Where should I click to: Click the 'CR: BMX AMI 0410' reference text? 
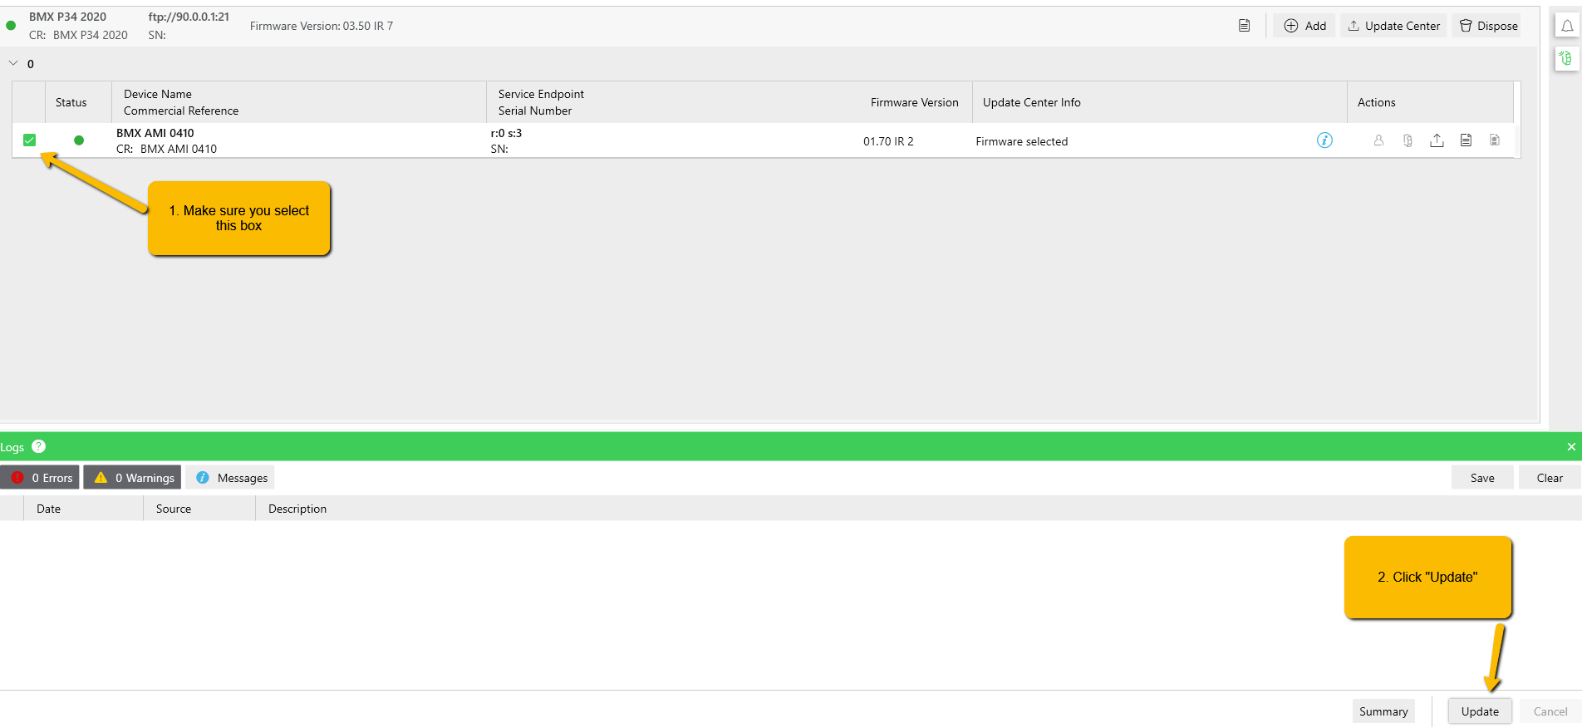[x=166, y=149]
